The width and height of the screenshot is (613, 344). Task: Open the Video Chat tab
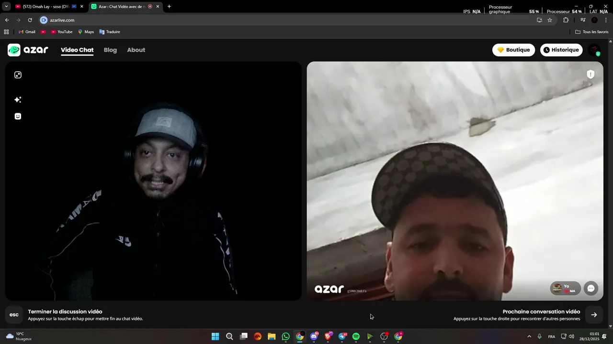77,50
